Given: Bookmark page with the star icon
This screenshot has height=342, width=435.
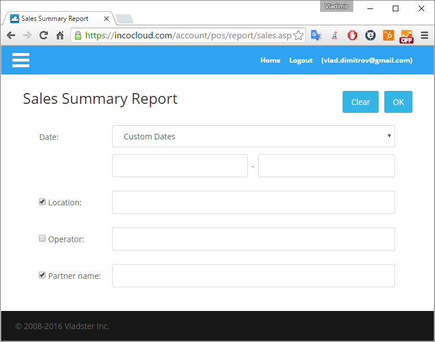Looking at the screenshot, I should coord(298,36).
